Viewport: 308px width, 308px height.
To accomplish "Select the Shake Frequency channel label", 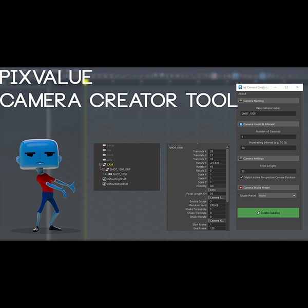I will point(196,209).
